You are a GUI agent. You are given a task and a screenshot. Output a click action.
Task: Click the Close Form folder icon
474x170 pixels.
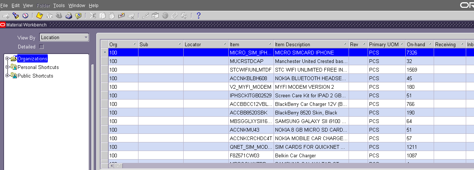coord(78,16)
